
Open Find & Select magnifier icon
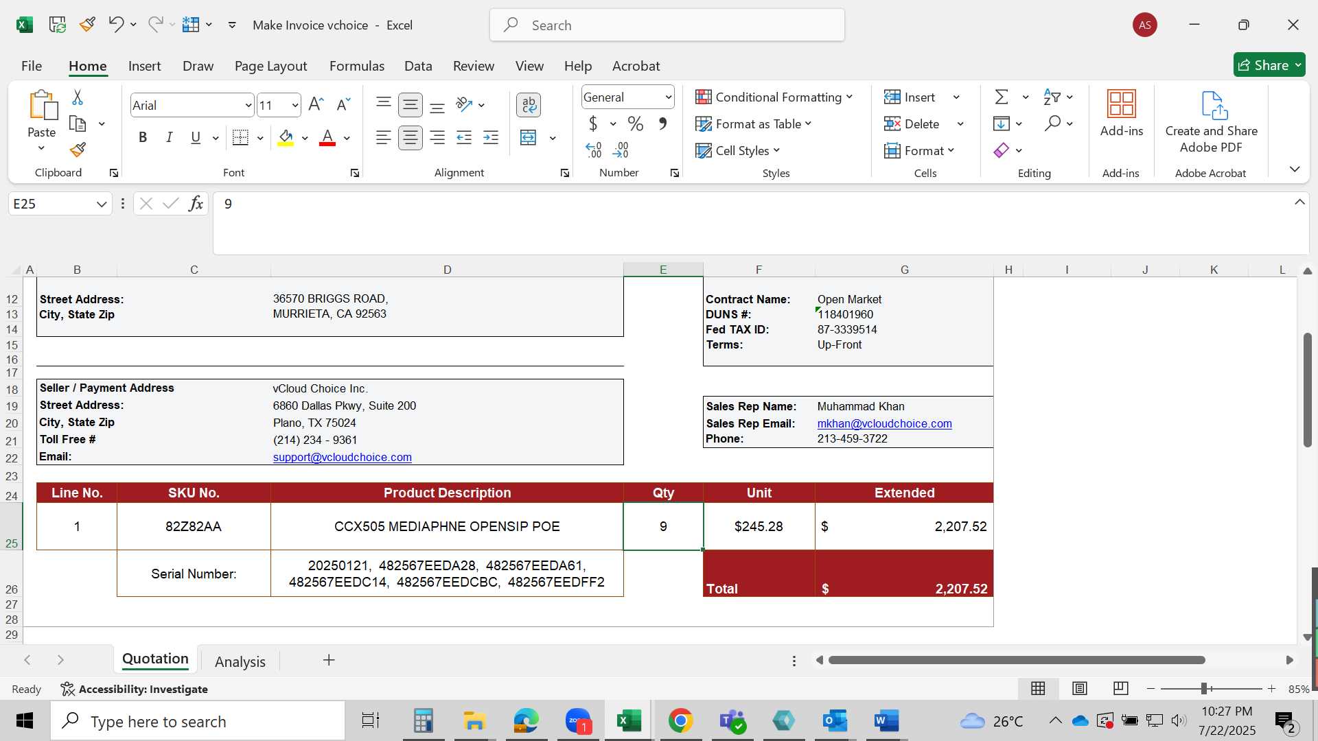[1052, 124]
